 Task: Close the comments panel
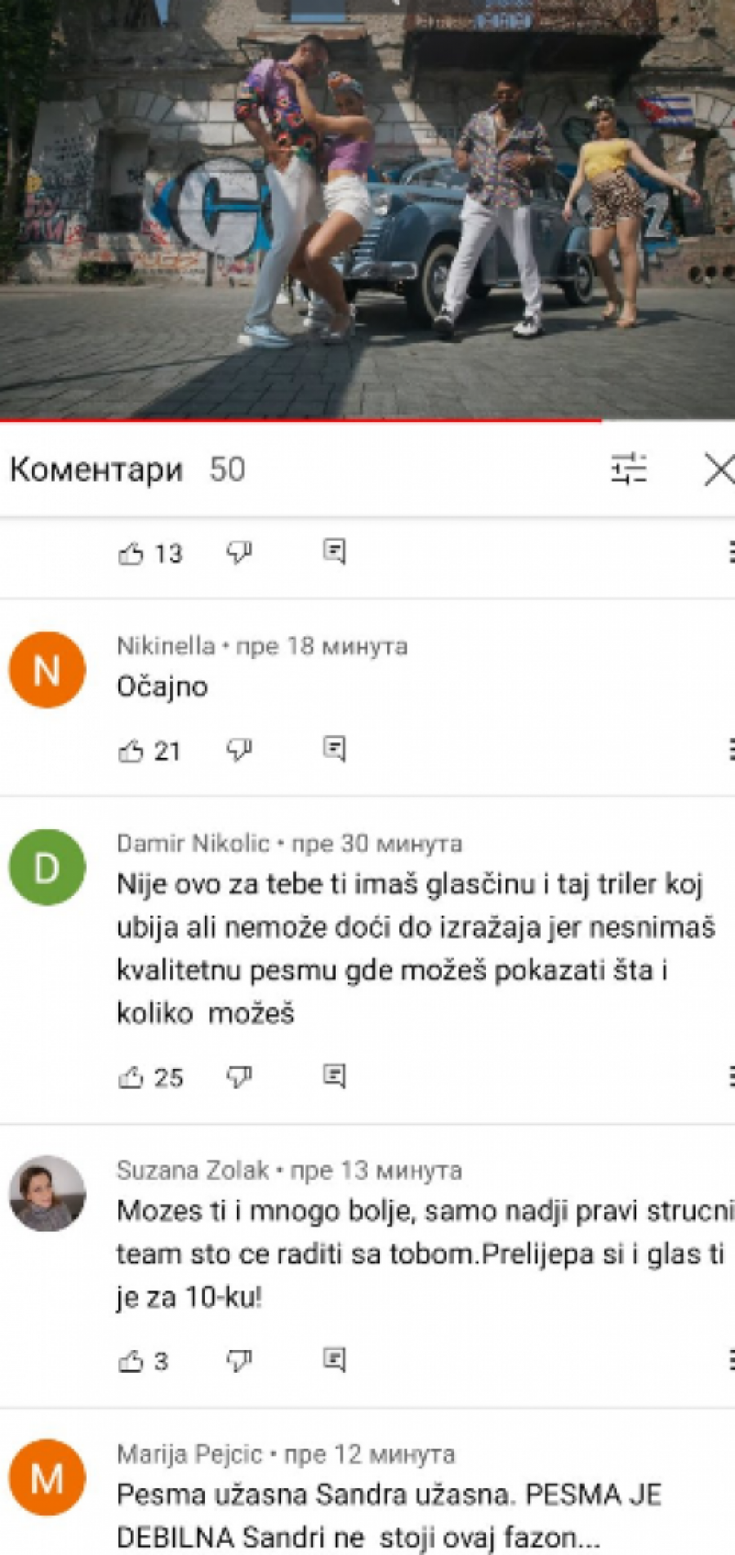coord(718,470)
